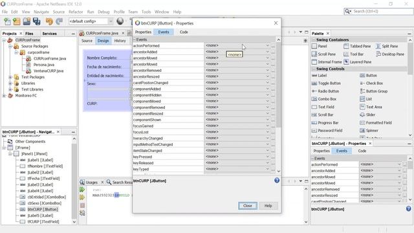Click the Close button in the dialog
Viewport: 414px width, 233px height.
(247, 206)
